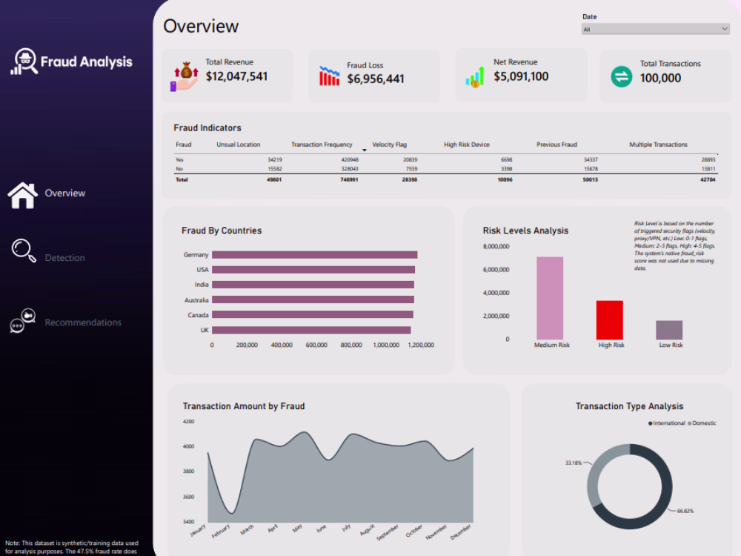The height and width of the screenshot is (556, 741).
Task: Click the Overview home icon
Action: tap(22, 195)
